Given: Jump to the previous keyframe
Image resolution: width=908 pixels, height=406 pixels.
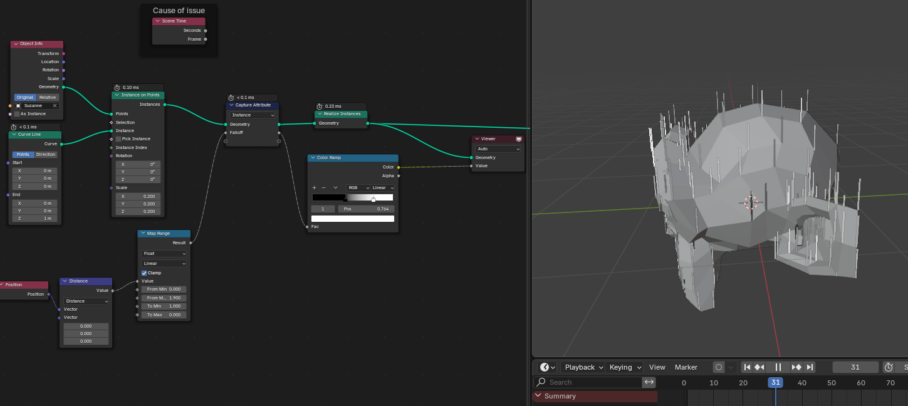Looking at the screenshot, I should [759, 367].
